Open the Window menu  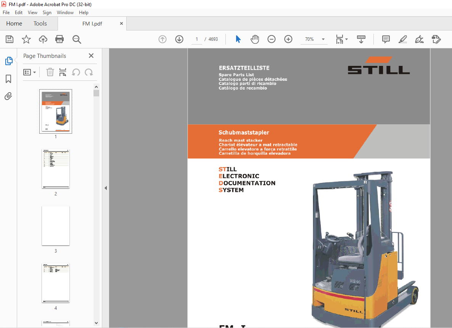point(65,13)
